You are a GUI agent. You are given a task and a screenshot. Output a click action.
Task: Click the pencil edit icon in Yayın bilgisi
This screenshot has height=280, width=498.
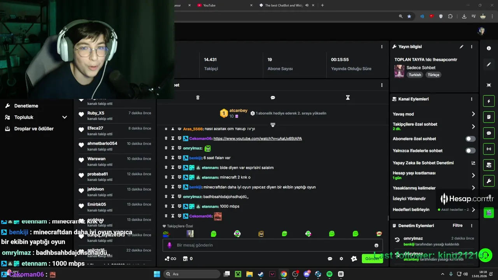pos(461,47)
